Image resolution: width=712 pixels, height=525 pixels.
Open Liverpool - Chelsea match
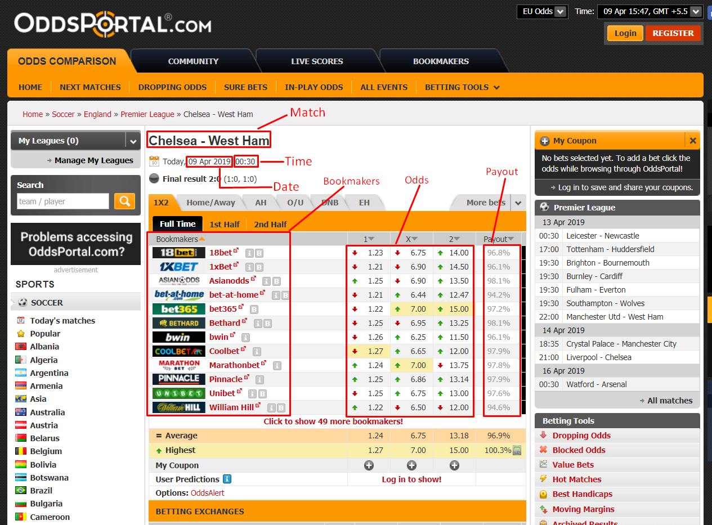click(x=599, y=357)
